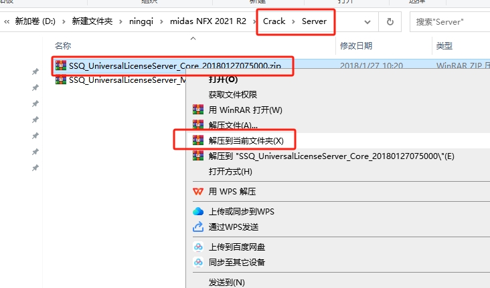Go to ningqi folder in breadcrumb
This screenshot has height=288, width=490.
(141, 21)
